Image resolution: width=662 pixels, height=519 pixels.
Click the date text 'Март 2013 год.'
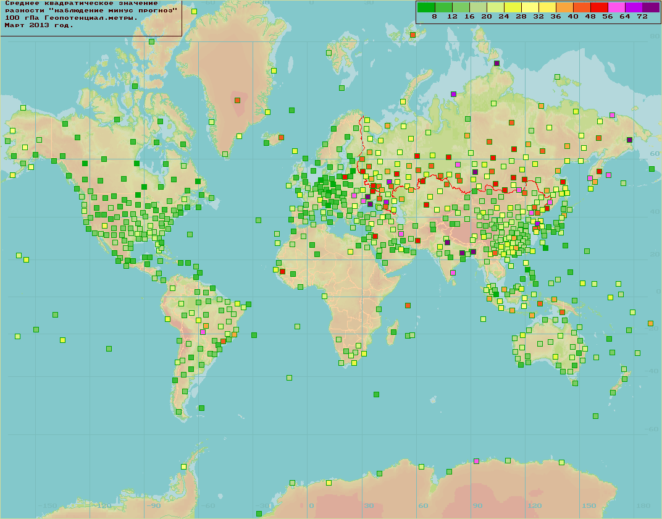tap(39, 25)
